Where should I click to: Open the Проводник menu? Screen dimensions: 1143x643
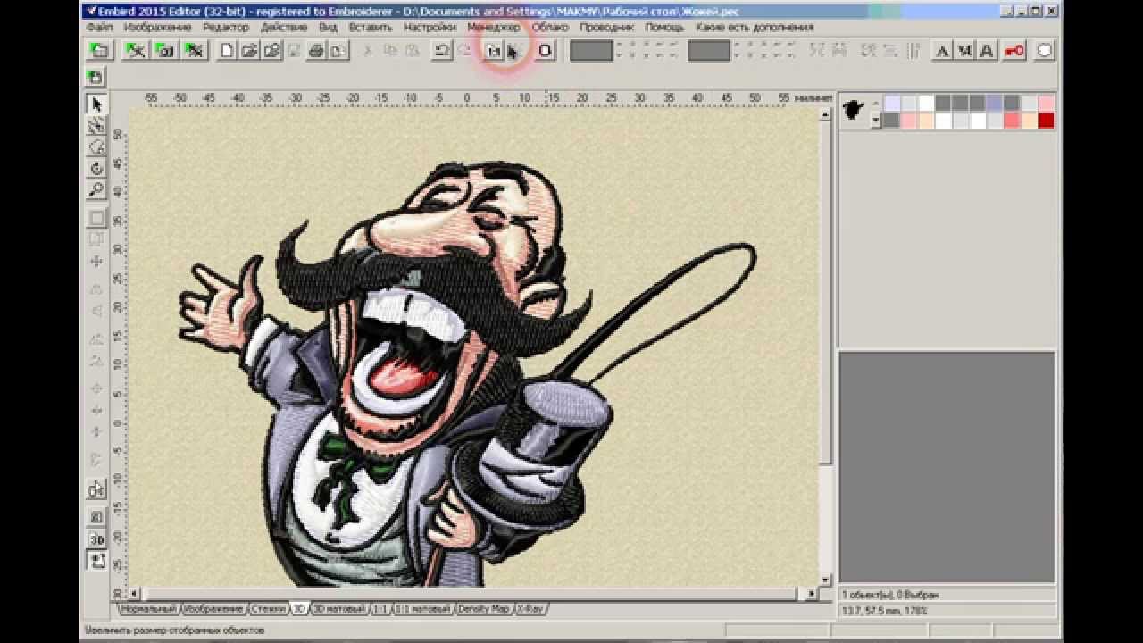(606, 28)
